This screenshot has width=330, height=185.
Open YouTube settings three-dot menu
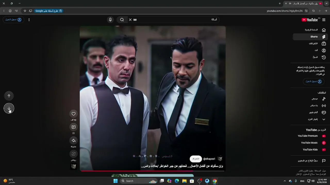[x=29, y=20]
